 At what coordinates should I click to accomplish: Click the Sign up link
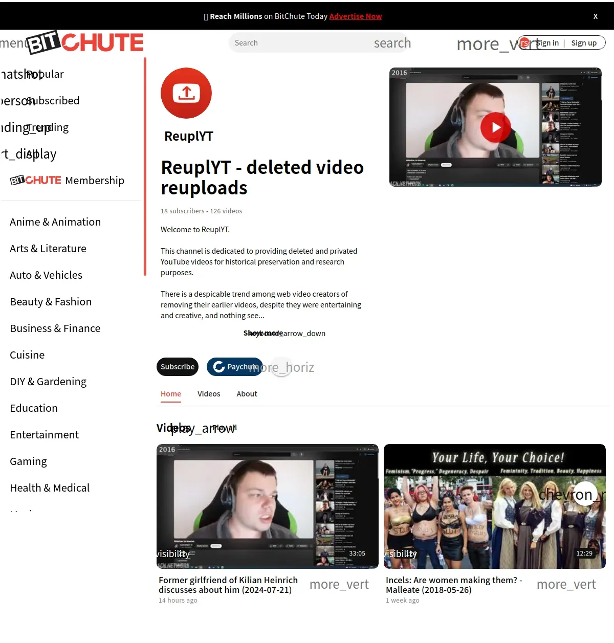click(x=584, y=43)
